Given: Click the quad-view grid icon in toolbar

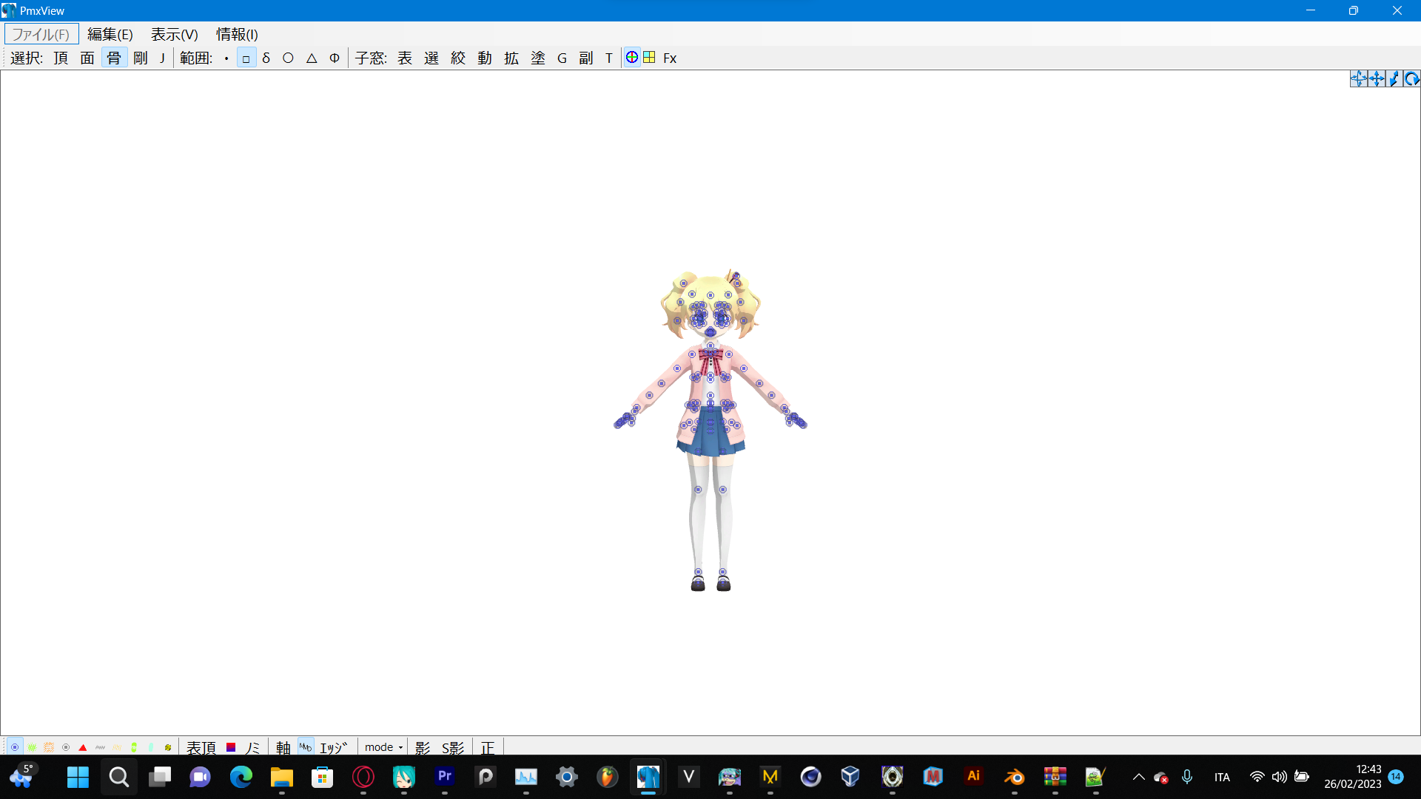Looking at the screenshot, I should pos(649,57).
